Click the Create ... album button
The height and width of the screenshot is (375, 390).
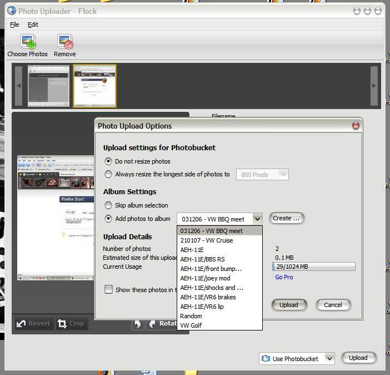click(287, 218)
